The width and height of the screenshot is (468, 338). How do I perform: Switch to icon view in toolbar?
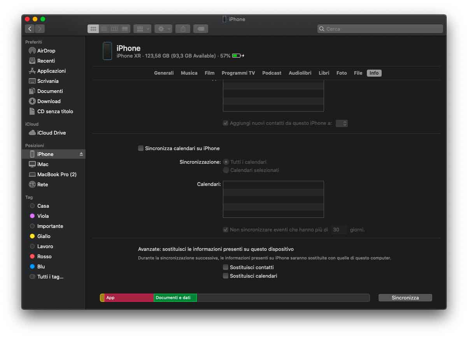click(x=93, y=29)
